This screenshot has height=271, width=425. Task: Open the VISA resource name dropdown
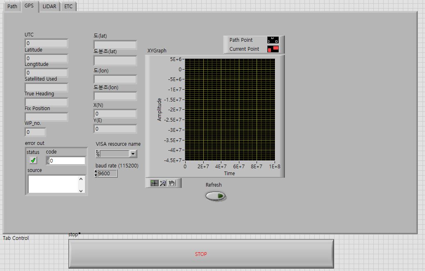[133, 154]
